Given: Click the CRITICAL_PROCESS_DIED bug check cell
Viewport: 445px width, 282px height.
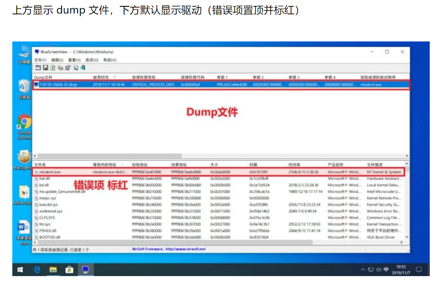Looking at the screenshot, I should point(153,85).
